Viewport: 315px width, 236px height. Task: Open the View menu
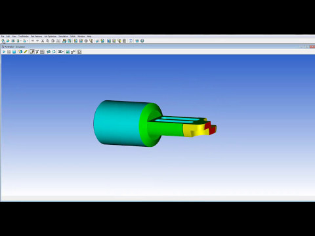pos(14,36)
